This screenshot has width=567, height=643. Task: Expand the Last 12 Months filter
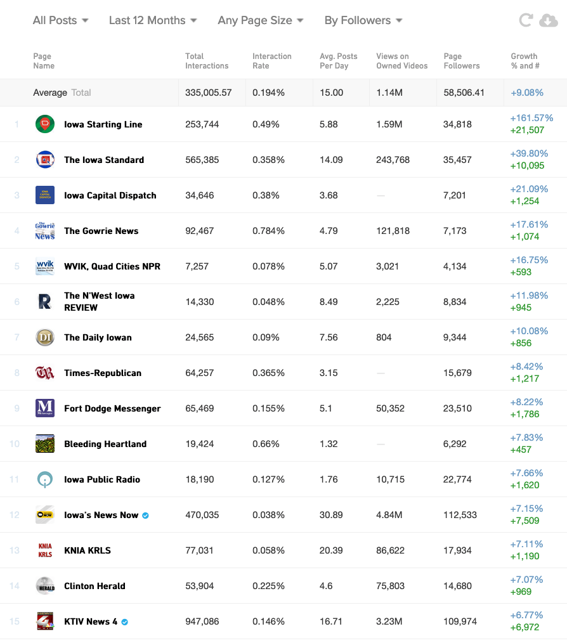[x=153, y=20]
